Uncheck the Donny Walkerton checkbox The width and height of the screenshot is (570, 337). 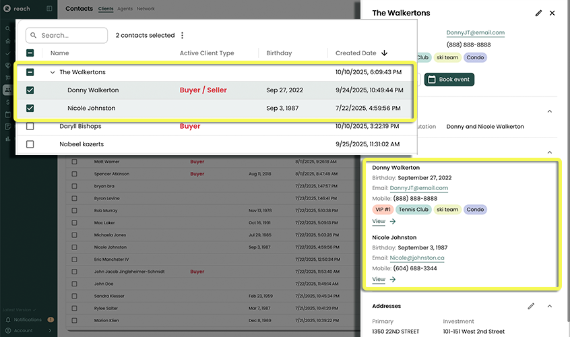30,90
